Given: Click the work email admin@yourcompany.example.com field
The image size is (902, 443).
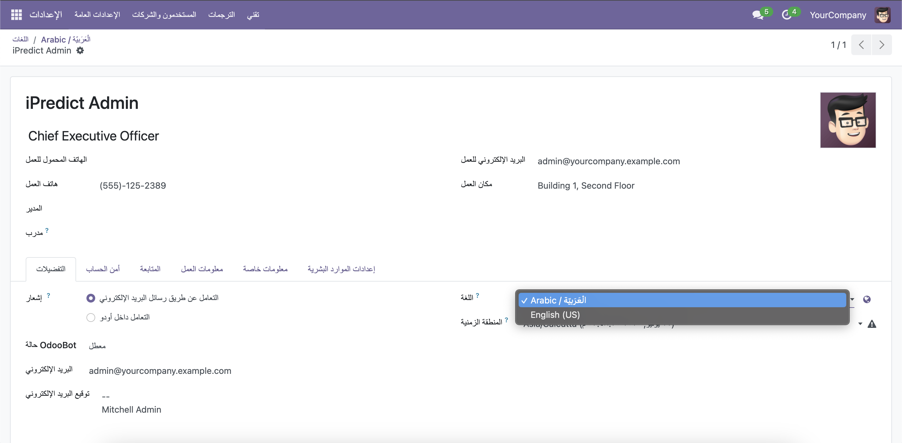Looking at the screenshot, I should (609, 161).
